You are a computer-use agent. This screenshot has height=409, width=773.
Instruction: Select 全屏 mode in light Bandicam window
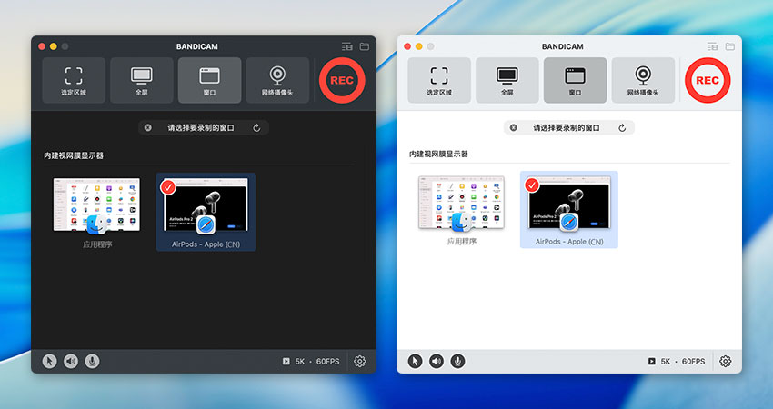point(507,80)
